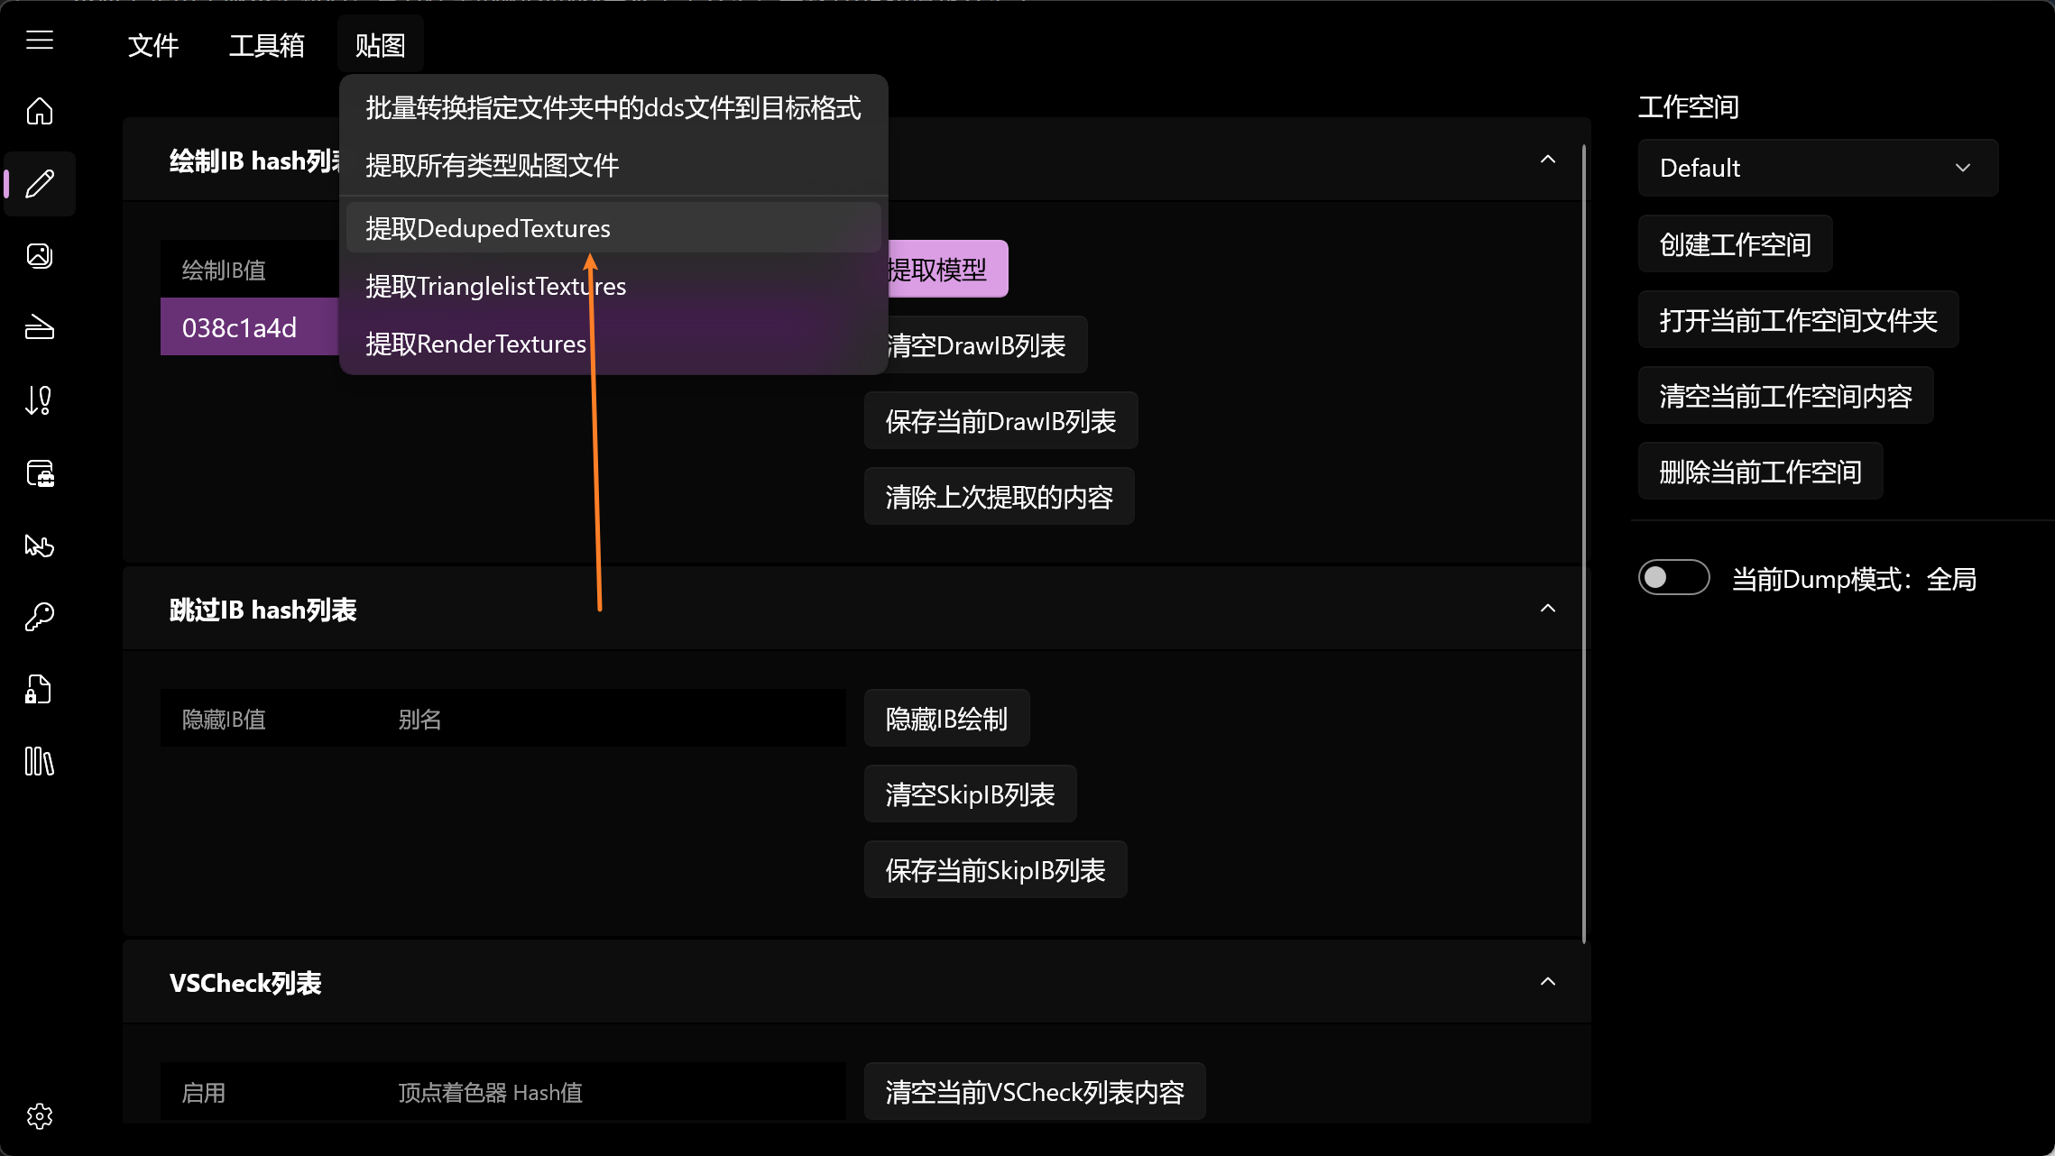This screenshot has width=2055, height=1156.
Task: Open the key management page in the sidebar
Action: click(39, 617)
